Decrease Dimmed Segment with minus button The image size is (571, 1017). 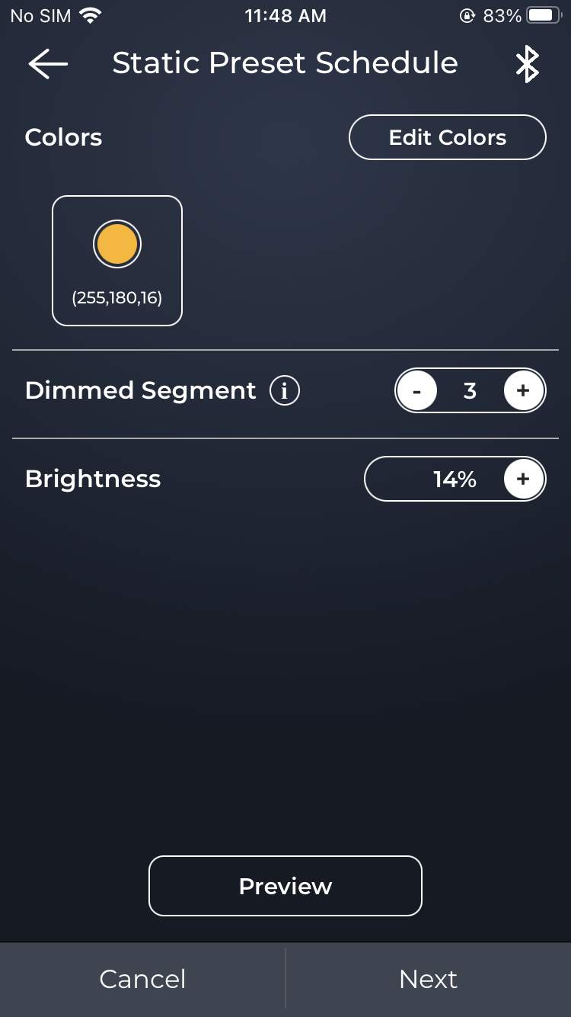pyautogui.click(x=416, y=391)
